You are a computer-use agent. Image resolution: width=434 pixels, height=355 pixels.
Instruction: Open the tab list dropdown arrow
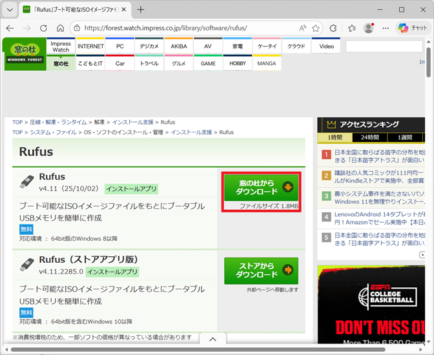pyautogui.click(x=10, y=10)
